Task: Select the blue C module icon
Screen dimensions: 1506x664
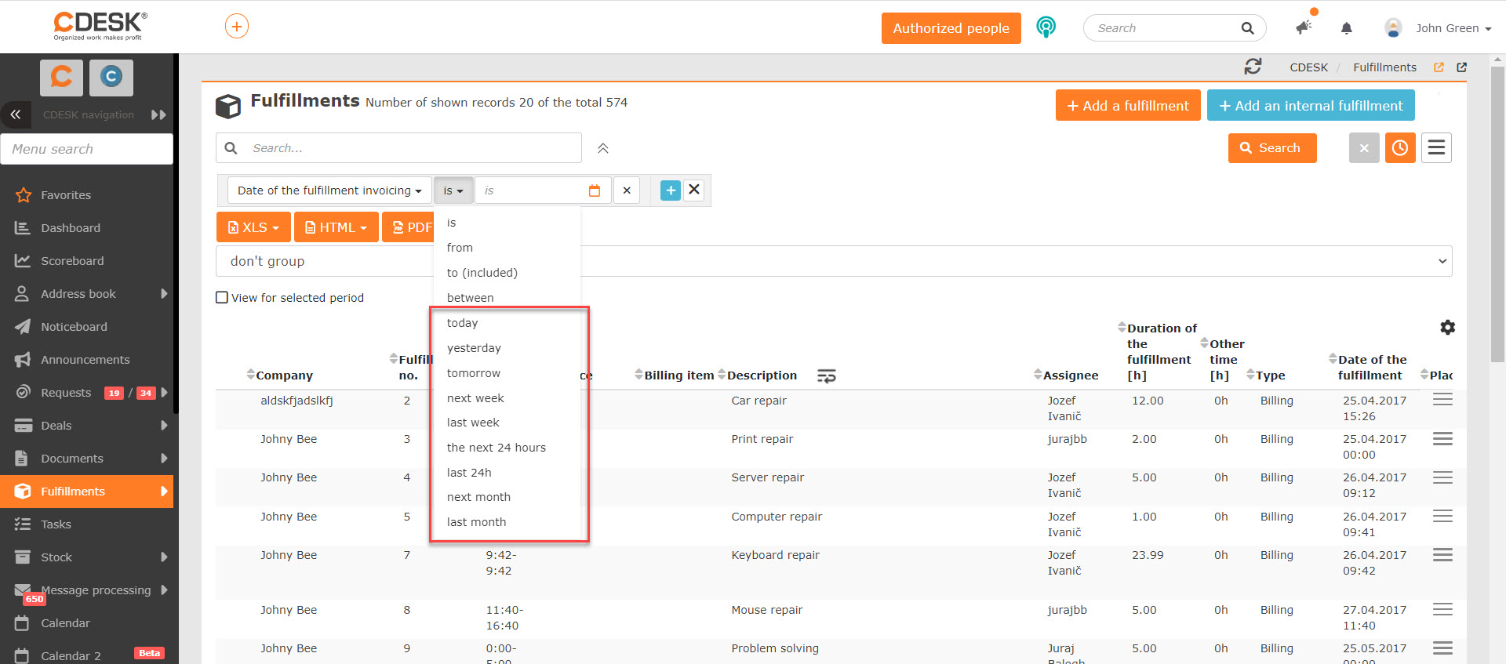Action: pyautogui.click(x=111, y=77)
